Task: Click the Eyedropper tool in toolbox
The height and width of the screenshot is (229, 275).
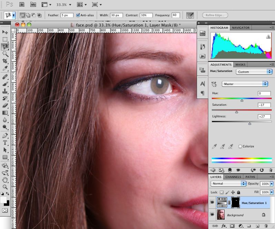Action: (x=5, y=69)
